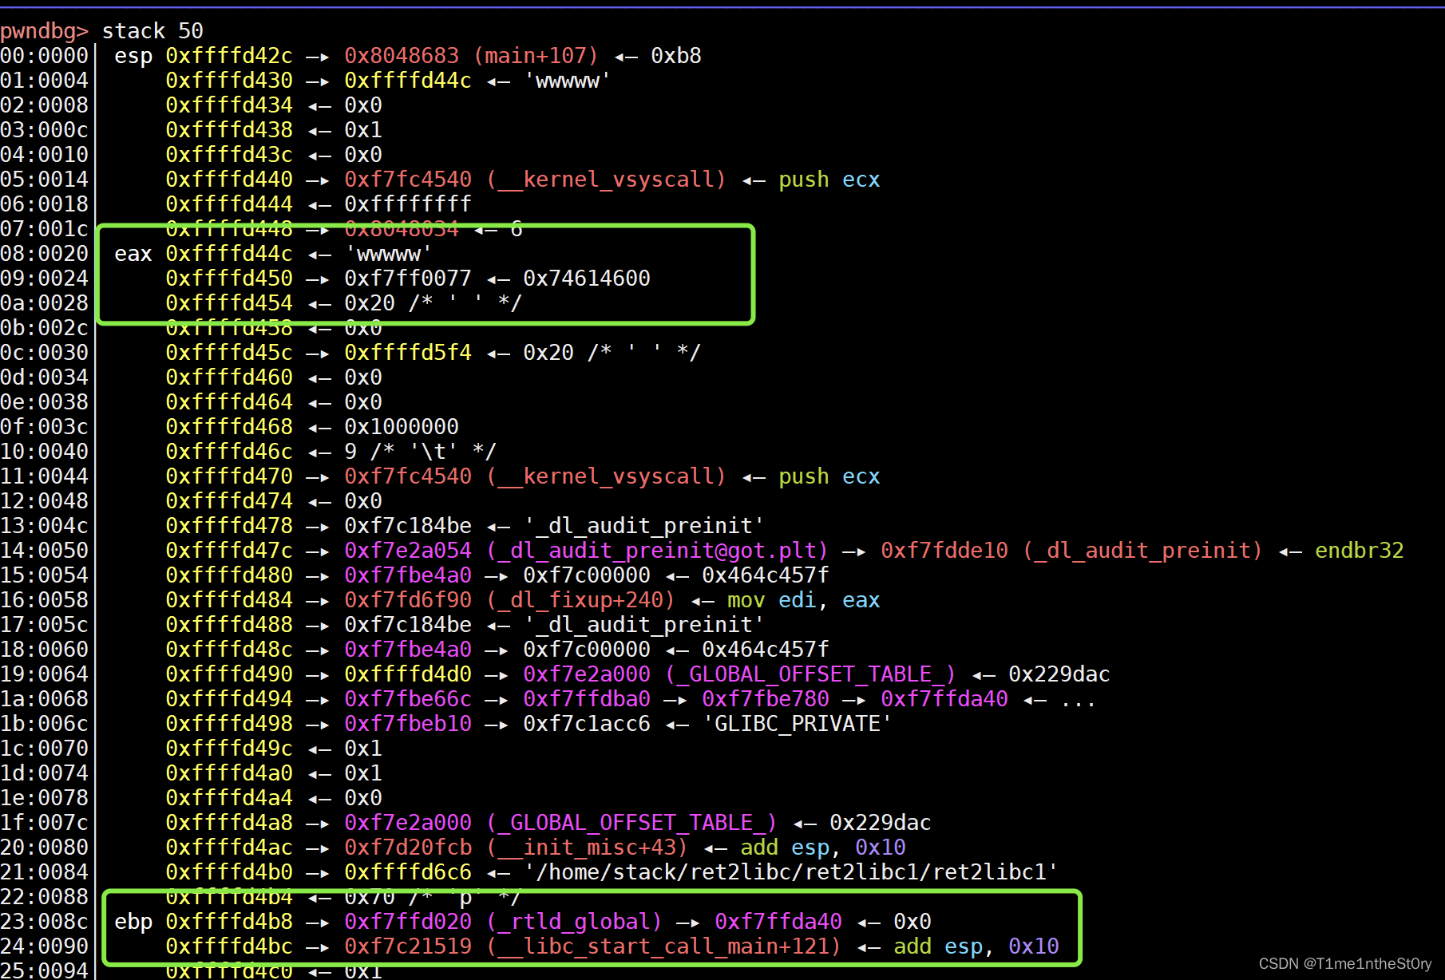1445x980 pixels.
Task: Select stack address 0xffffd4a8
Action: [x=229, y=823]
